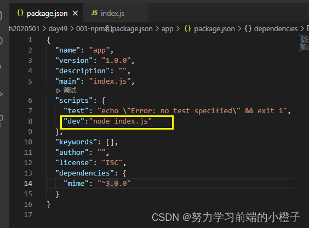This screenshot has height=228, width=309.
Task: Switch to the package.json tab
Action: point(47,13)
